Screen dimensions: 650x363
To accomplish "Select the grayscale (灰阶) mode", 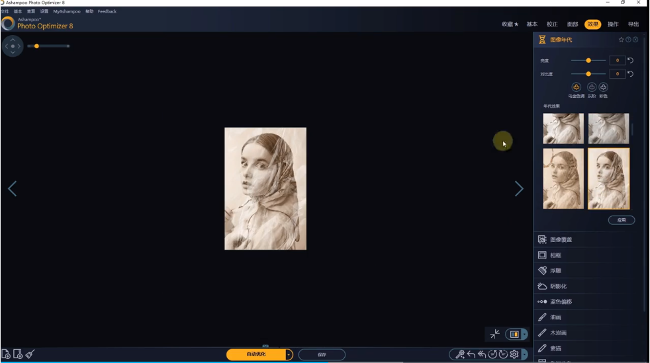I will coord(592,87).
